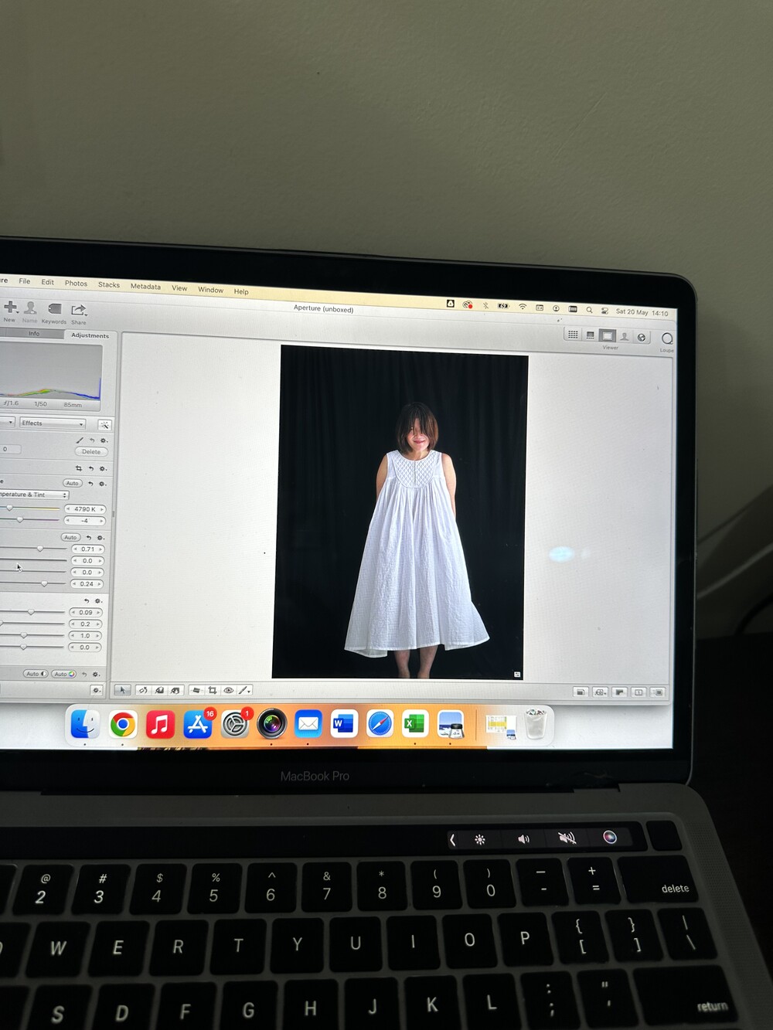Open the Places globe view

pyautogui.click(x=642, y=337)
